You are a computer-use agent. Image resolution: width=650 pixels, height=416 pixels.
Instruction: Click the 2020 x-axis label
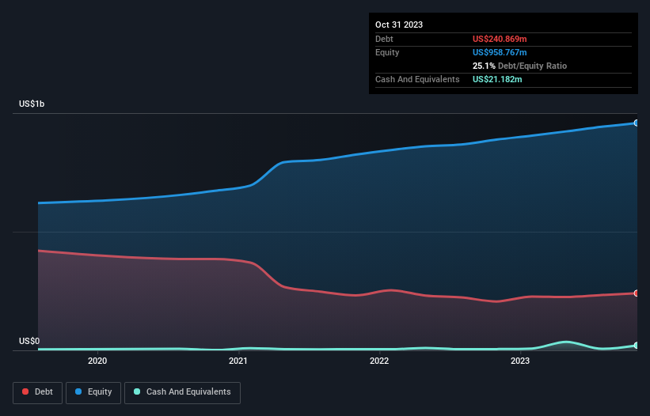pyautogui.click(x=97, y=361)
